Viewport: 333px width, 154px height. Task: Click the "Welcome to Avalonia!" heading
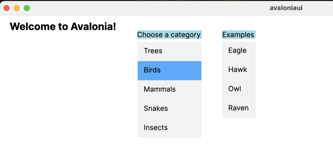pos(63,26)
